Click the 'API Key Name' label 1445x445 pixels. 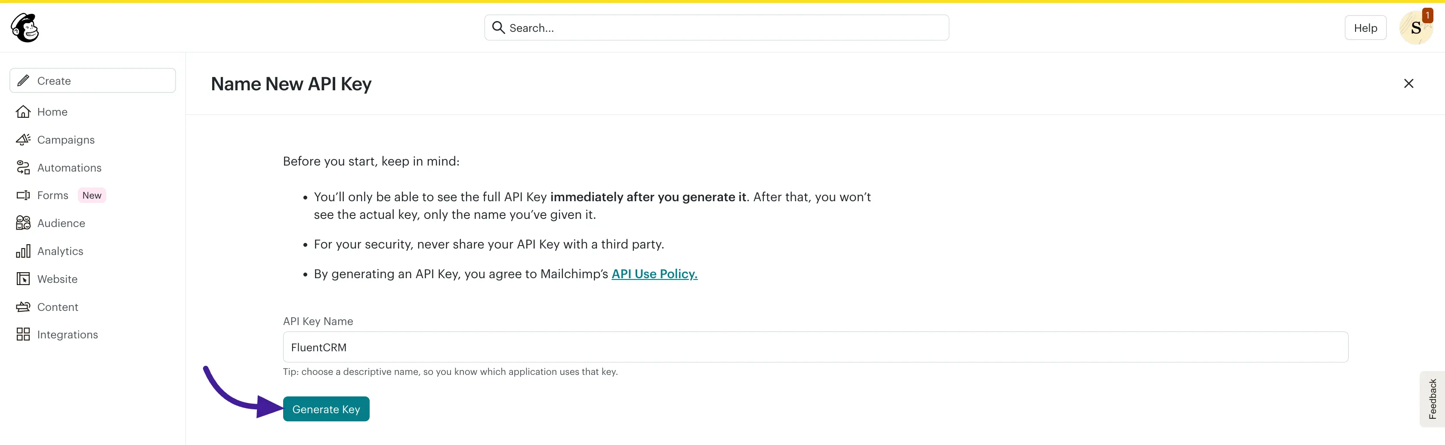[318, 321]
